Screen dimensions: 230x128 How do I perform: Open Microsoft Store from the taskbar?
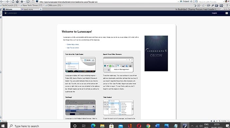(x=111, y=126)
